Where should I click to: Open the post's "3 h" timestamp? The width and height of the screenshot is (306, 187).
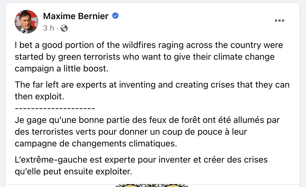click(49, 28)
